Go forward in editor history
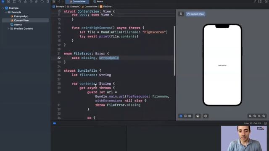Image resolution: width=269 pixels, height=151 pixels. click(x=63, y=1)
